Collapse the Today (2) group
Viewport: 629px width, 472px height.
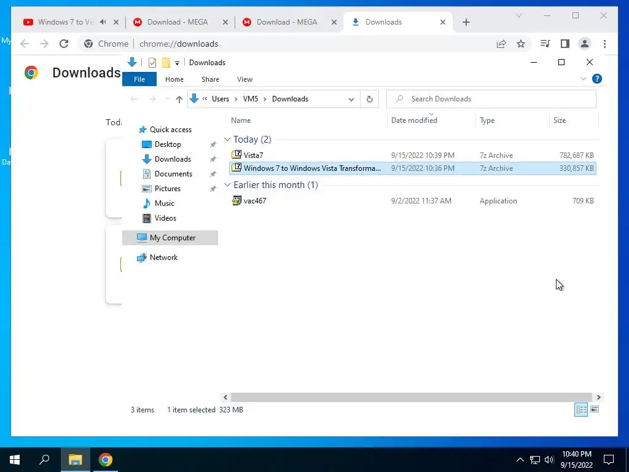pos(227,140)
